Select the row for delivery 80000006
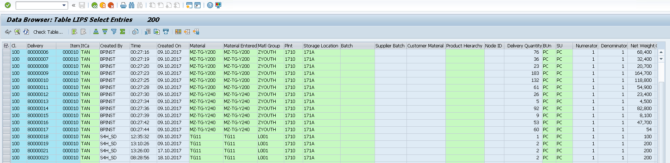 [x=6, y=52]
